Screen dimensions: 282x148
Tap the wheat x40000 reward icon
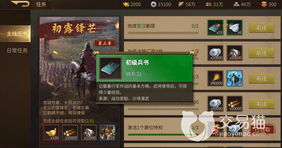[215, 78]
